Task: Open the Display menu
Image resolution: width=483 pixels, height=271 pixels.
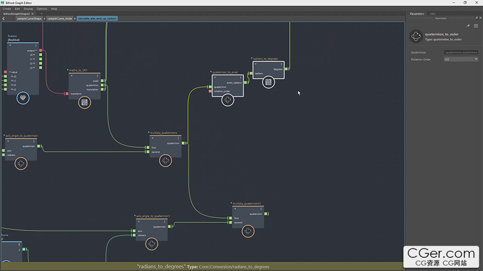Action: pos(28,9)
